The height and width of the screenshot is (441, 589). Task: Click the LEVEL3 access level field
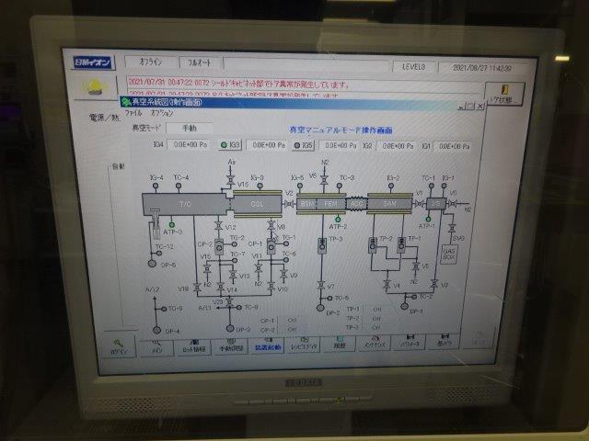tap(414, 67)
